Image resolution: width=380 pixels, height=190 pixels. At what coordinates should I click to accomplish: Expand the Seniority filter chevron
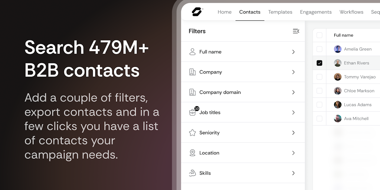point(293,132)
